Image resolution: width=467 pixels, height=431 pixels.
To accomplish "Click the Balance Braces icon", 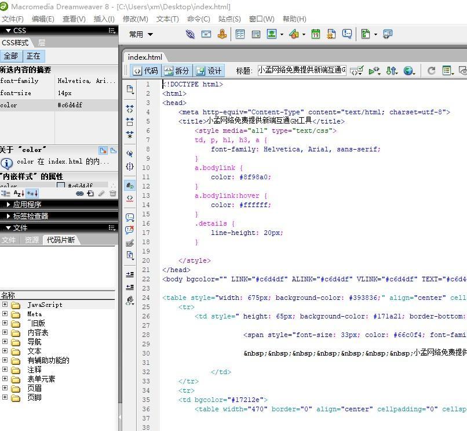I will pos(130,166).
